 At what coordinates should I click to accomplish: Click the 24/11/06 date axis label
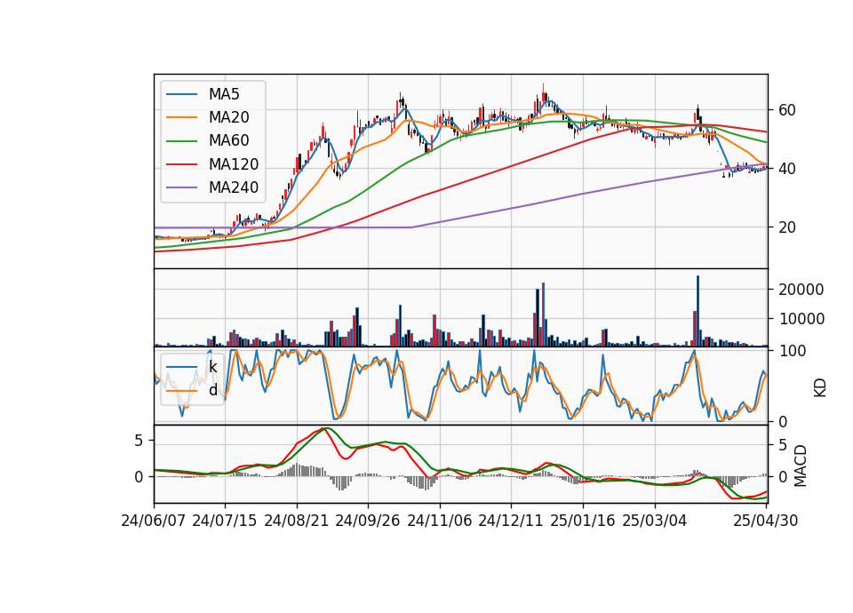(440, 521)
